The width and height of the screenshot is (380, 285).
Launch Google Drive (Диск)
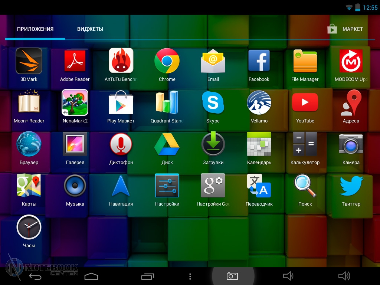[x=167, y=144]
